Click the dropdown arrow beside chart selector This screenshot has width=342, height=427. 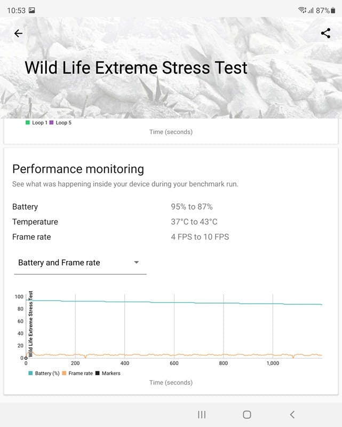point(137,263)
